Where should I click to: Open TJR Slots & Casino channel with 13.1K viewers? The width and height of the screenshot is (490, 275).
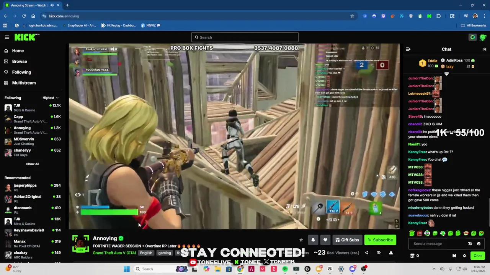tap(33, 108)
